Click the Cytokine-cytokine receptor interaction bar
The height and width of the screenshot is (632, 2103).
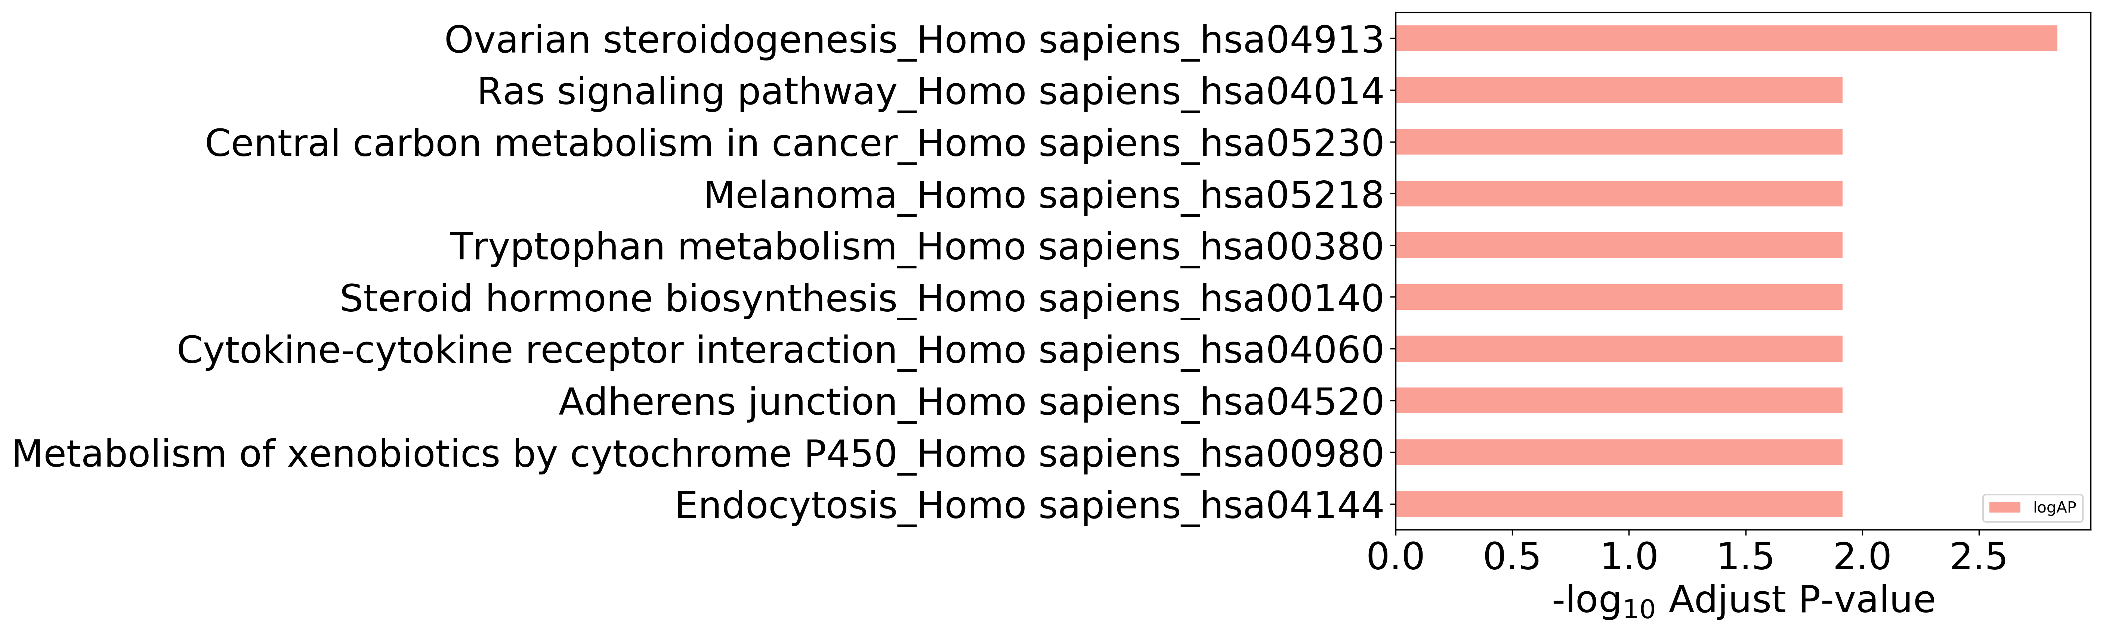pyautogui.click(x=1619, y=349)
